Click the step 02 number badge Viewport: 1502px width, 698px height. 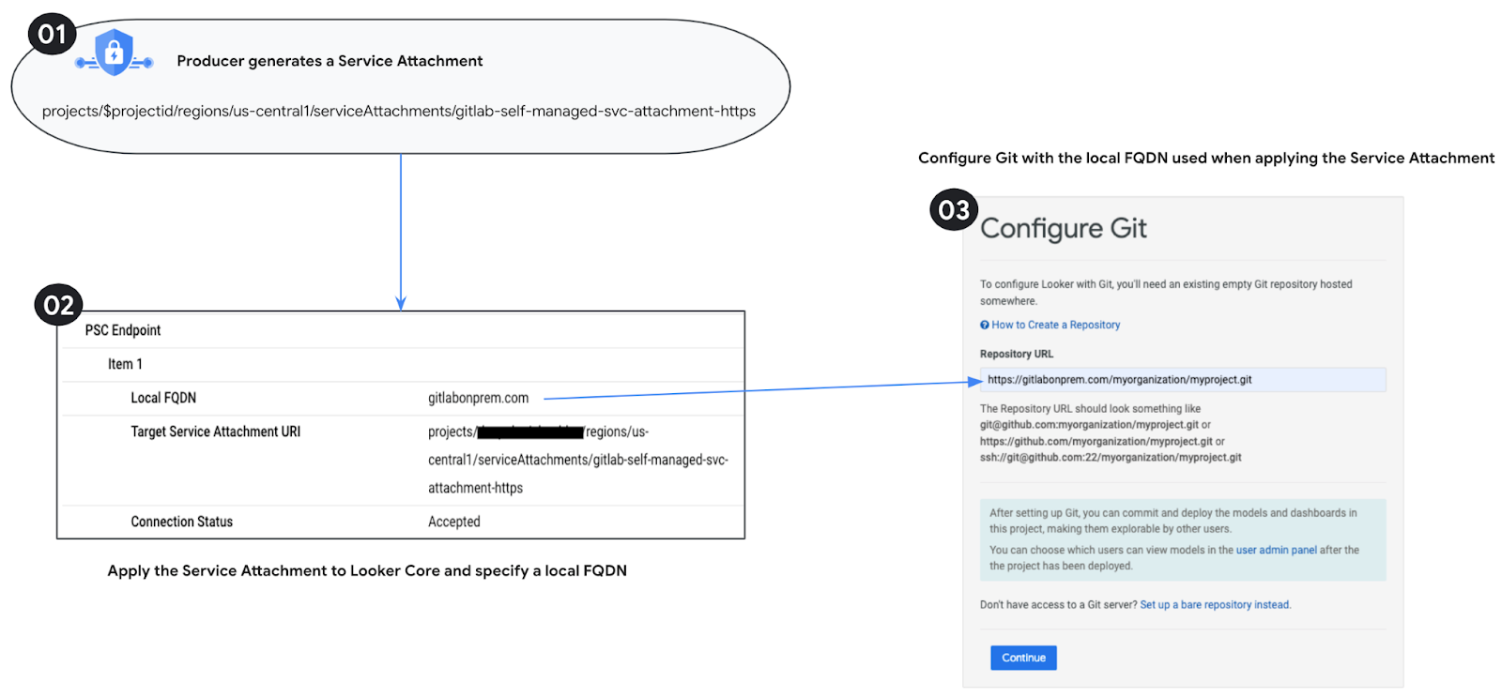(58, 306)
